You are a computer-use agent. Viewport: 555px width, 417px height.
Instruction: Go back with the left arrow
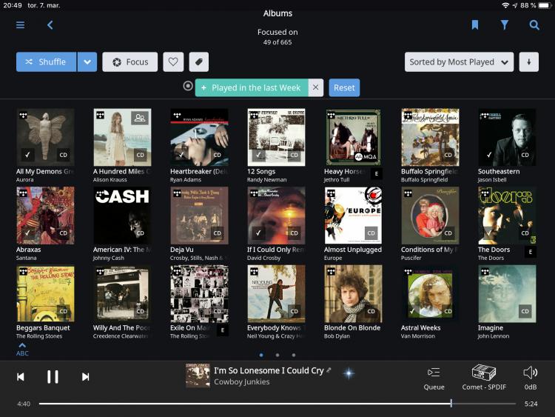50,24
